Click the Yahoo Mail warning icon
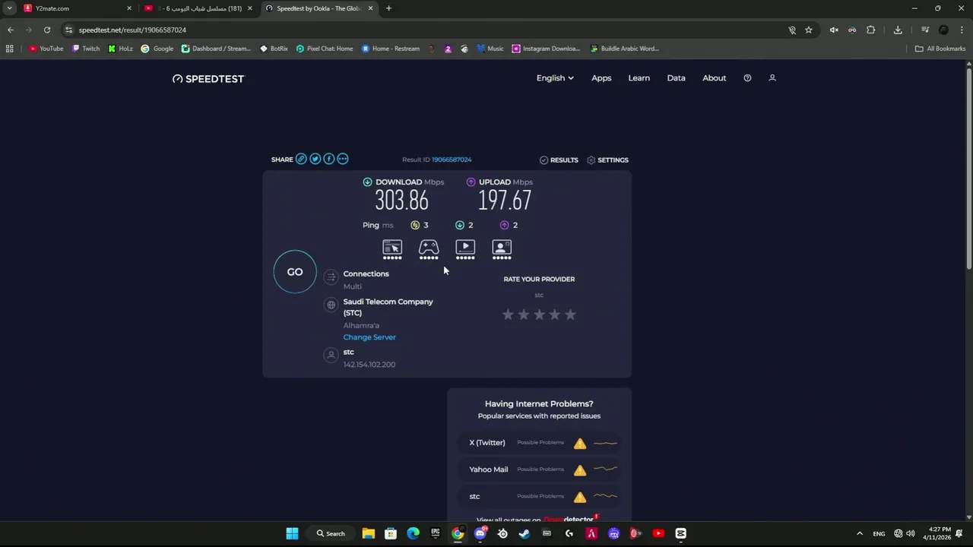 pyautogui.click(x=580, y=470)
